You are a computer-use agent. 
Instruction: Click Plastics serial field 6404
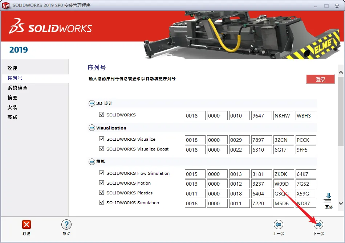[261, 194]
